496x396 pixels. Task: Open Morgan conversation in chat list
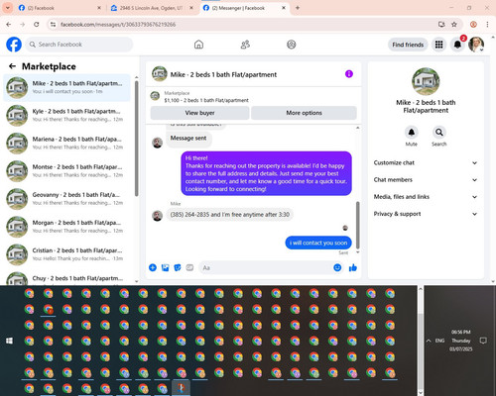[67, 227]
